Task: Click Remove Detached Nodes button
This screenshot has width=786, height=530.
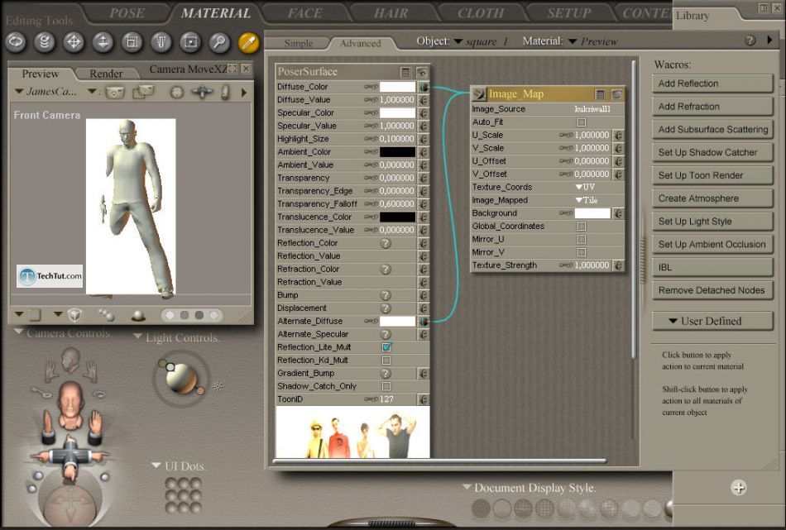Action: pyautogui.click(x=712, y=290)
